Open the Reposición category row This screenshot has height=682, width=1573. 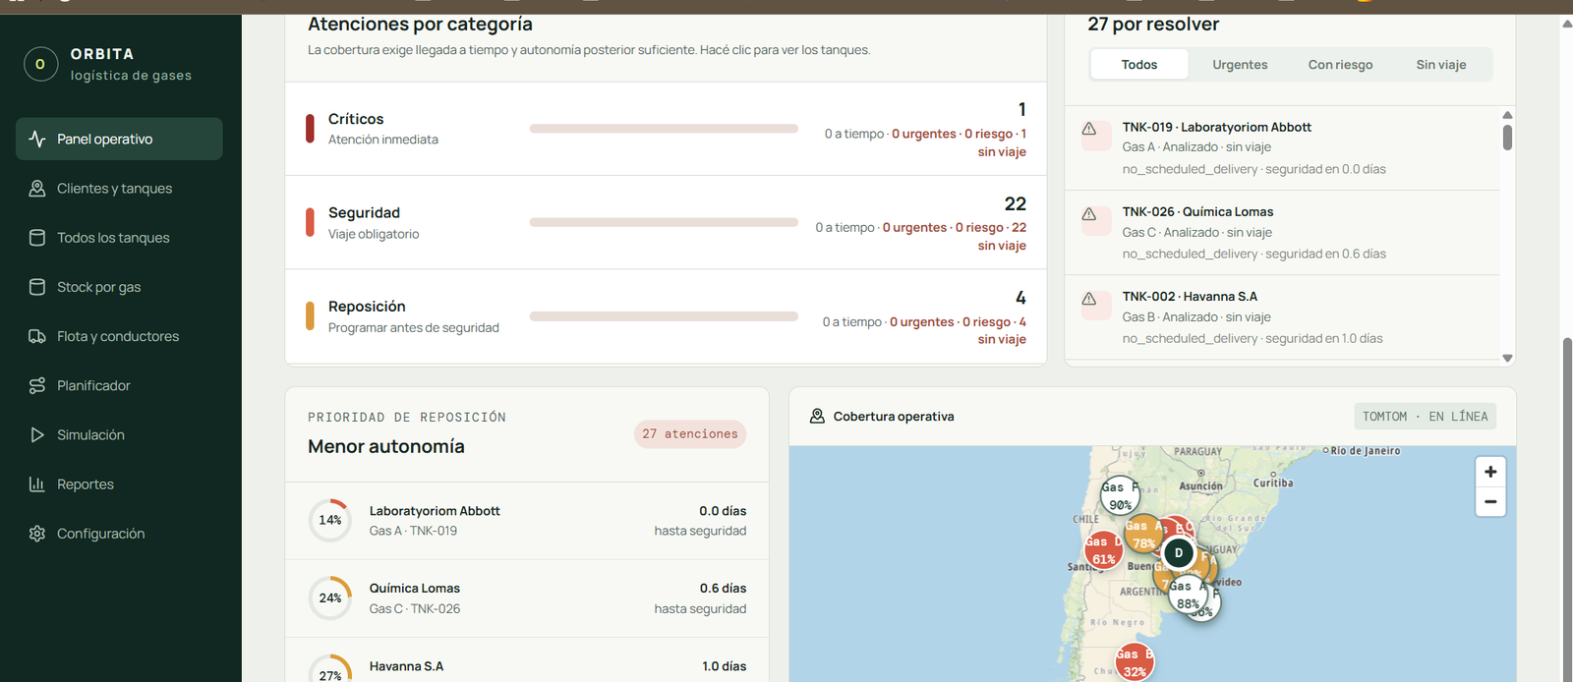coord(666,316)
